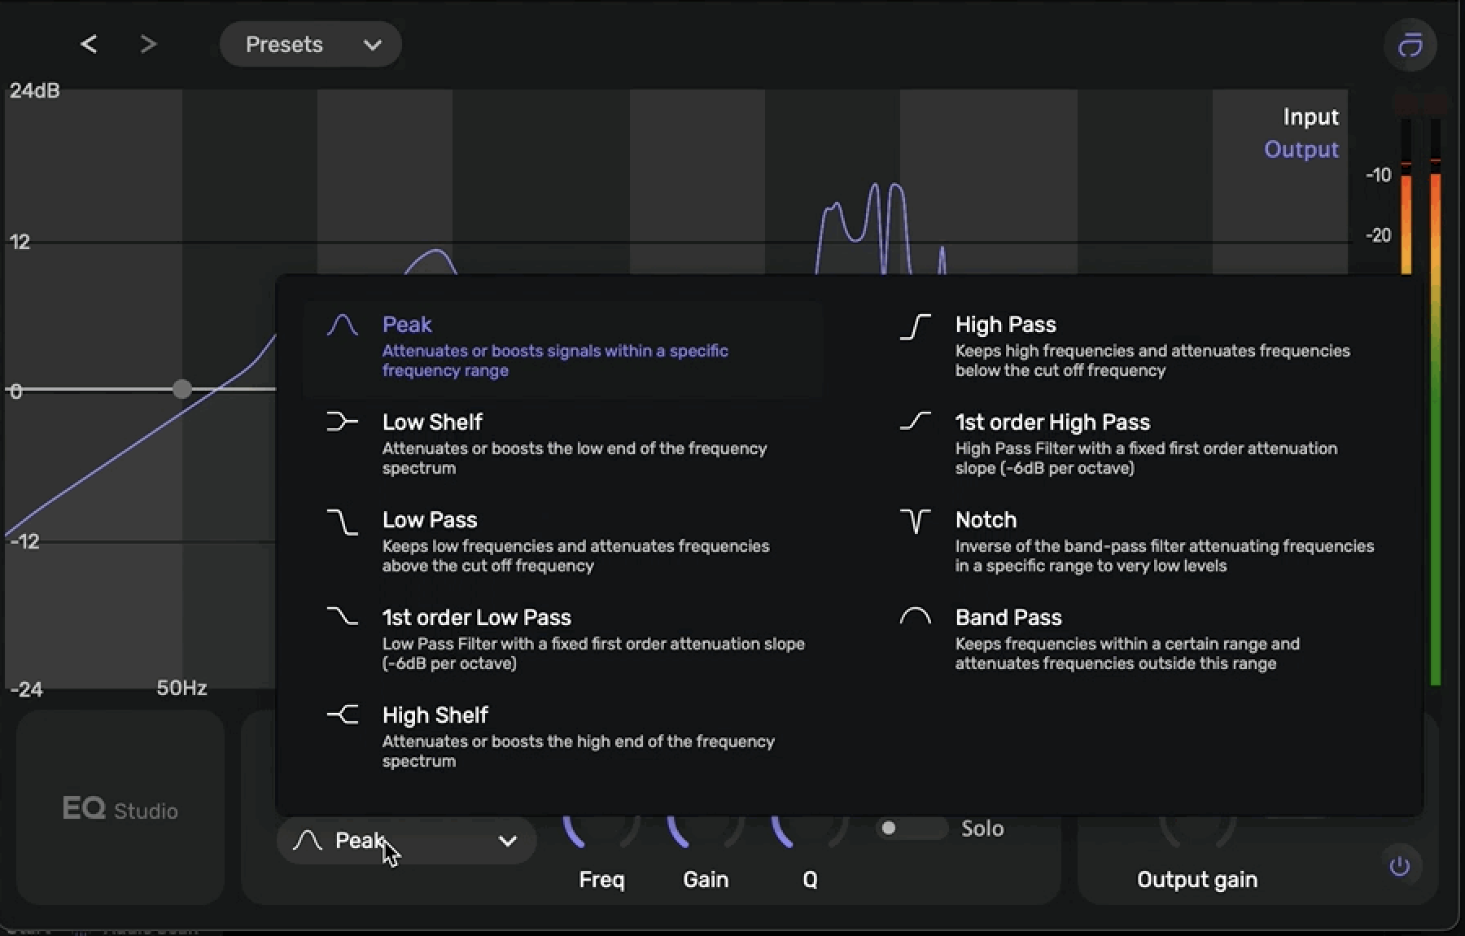The image size is (1465, 936).
Task: Click the Band Pass description text
Action: [x=1127, y=654]
